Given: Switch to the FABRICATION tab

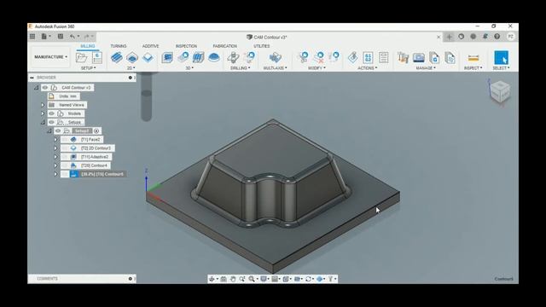Looking at the screenshot, I should coord(225,46).
